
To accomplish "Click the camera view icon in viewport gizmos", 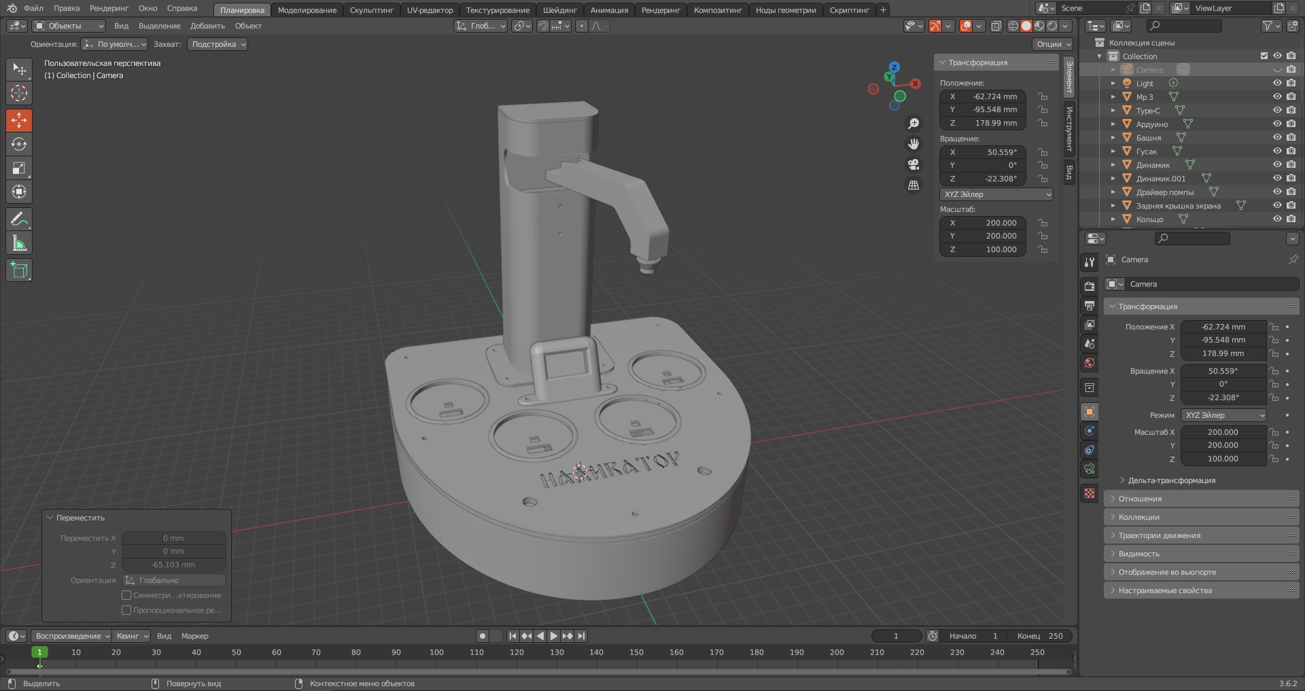I will 913,164.
